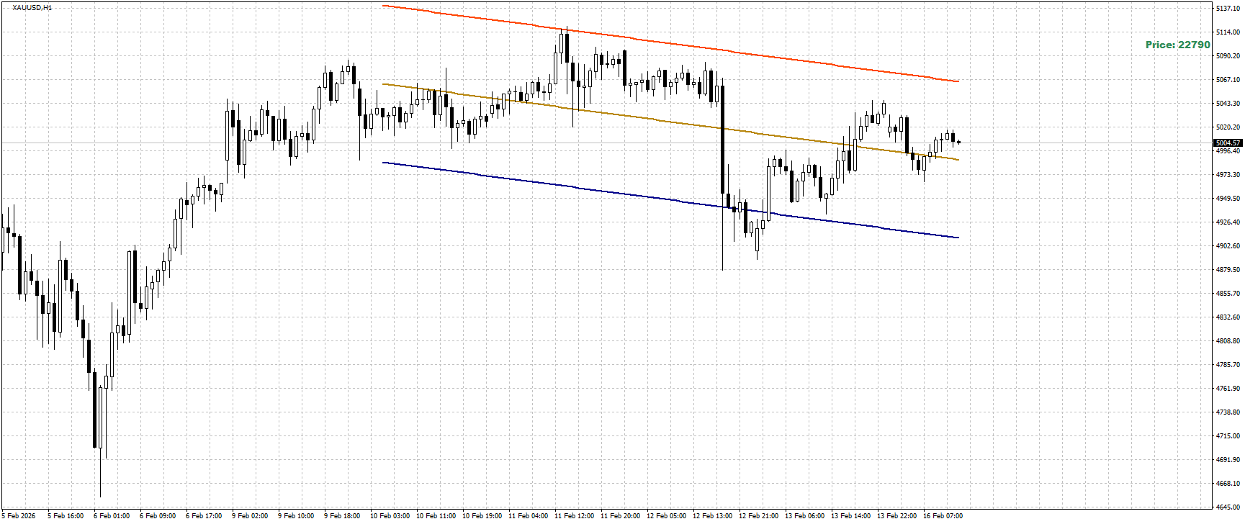1245x524 pixels.
Task: Click the 5137.10 price scale label
Action: [x=1228, y=9]
